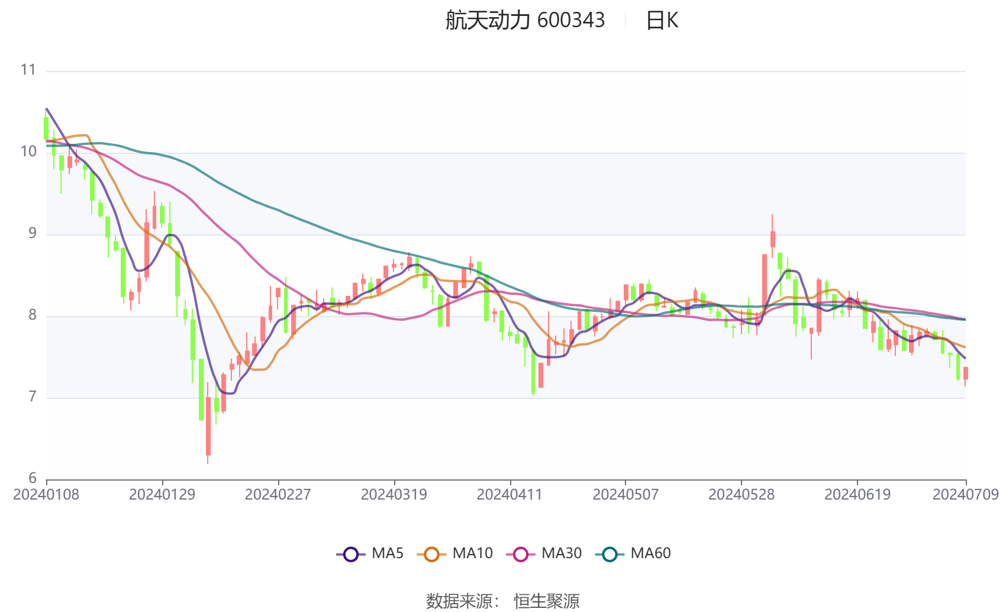1006x612 pixels.
Task: Toggle the MA10 legend series
Action: (454, 554)
